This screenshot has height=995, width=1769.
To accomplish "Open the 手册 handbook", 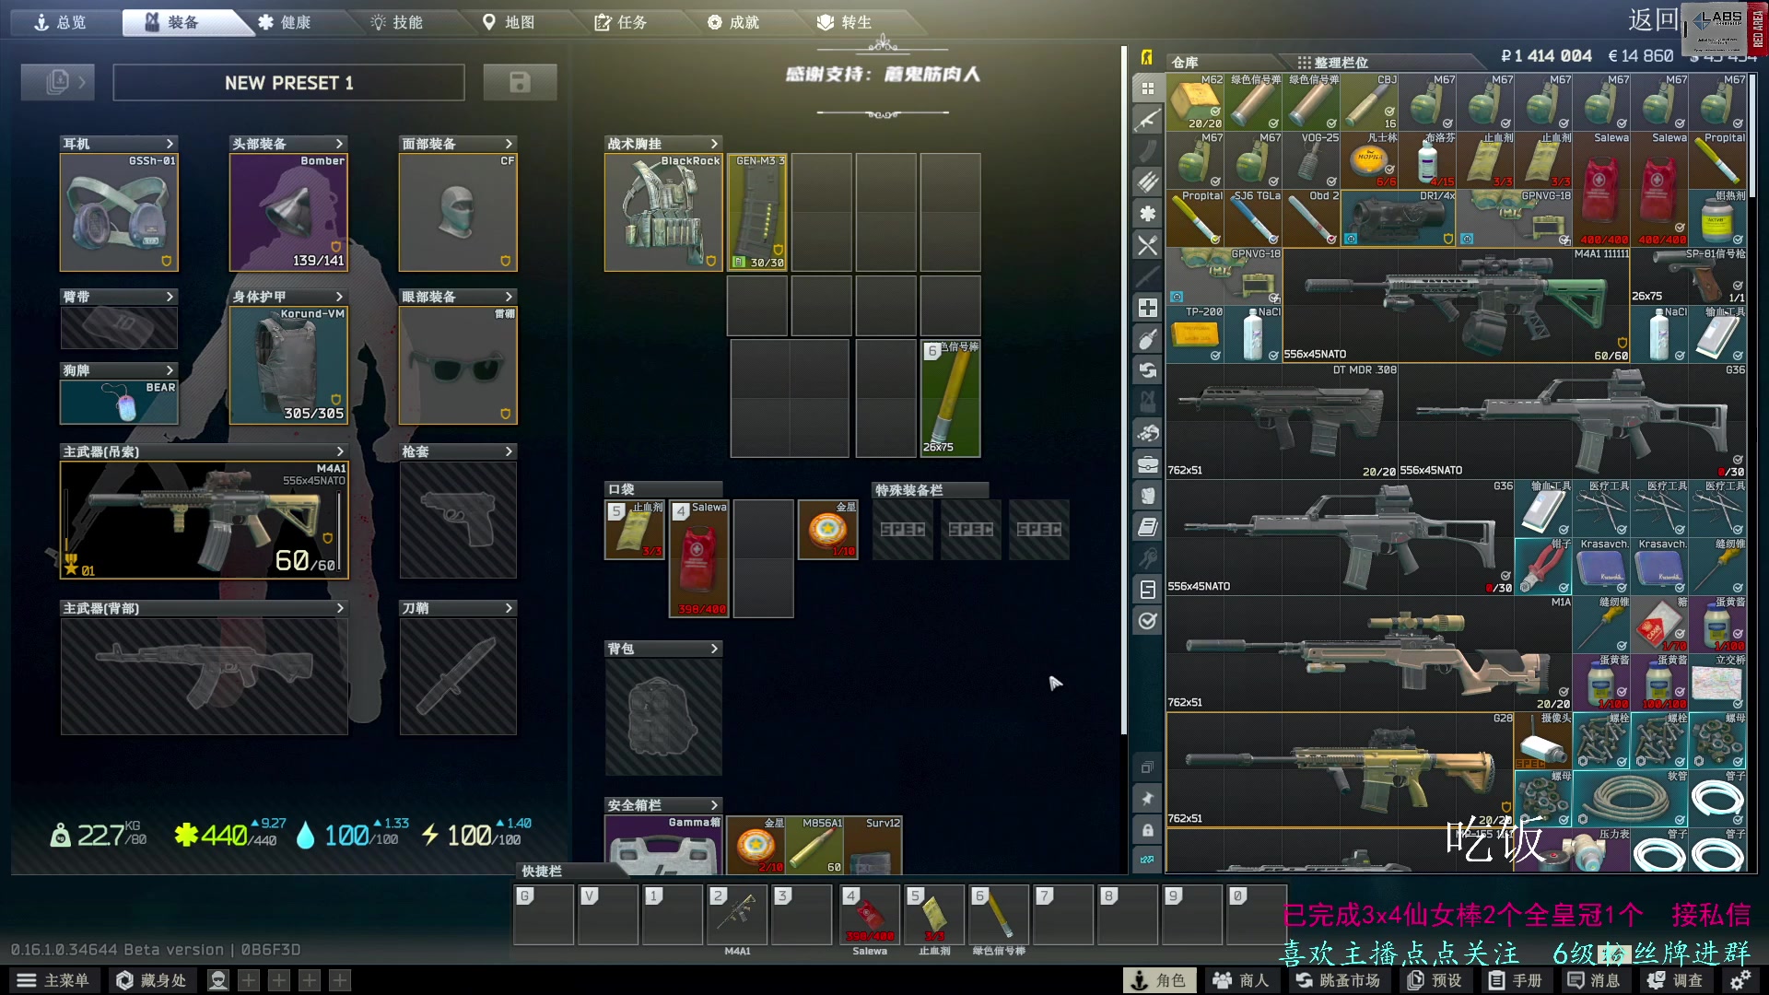I will pos(1516,980).
